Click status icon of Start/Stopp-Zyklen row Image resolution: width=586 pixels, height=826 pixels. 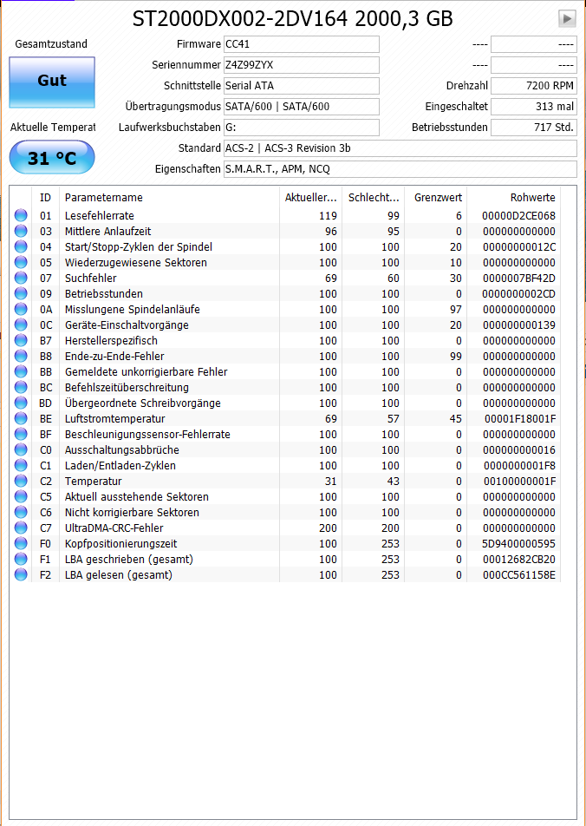(x=21, y=247)
